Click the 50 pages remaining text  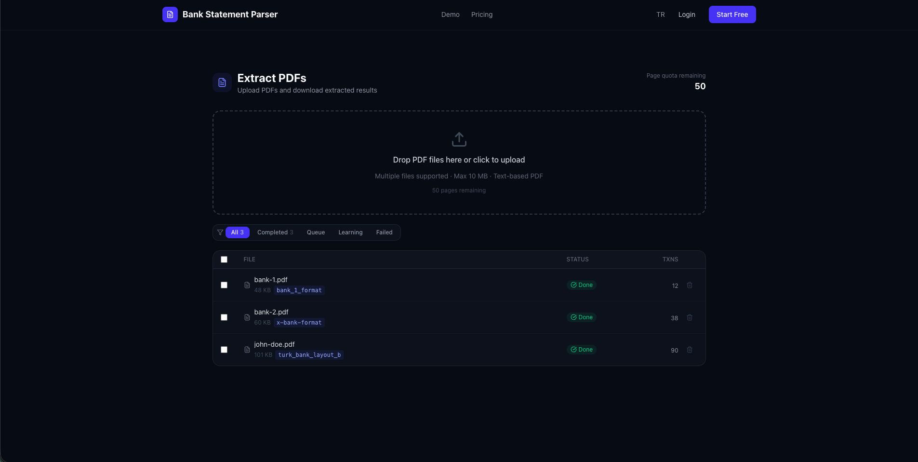point(459,190)
